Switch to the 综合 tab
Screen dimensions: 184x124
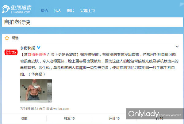[x=44, y=11]
